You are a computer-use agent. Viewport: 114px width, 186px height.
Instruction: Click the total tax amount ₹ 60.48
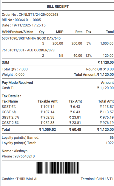[75, 130]
